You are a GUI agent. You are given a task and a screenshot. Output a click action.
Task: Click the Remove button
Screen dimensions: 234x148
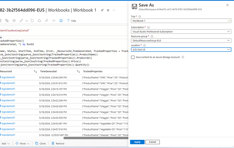tap(58, 144)
